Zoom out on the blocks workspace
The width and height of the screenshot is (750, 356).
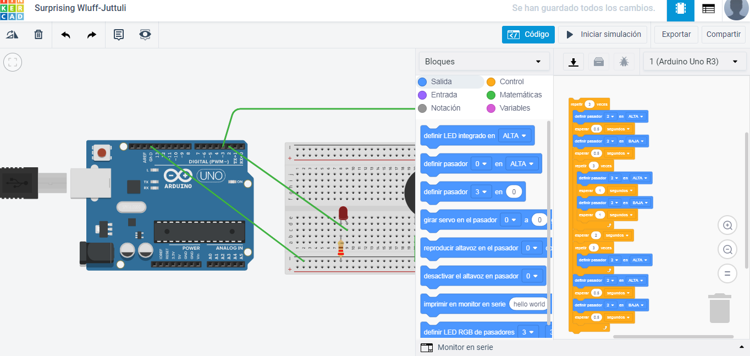point(727,249)
